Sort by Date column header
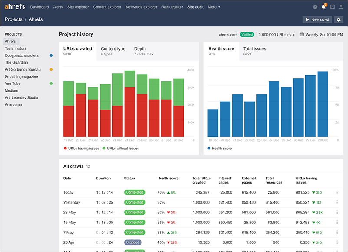The height and width of the screenshot is (252, 348). point(67,178)
